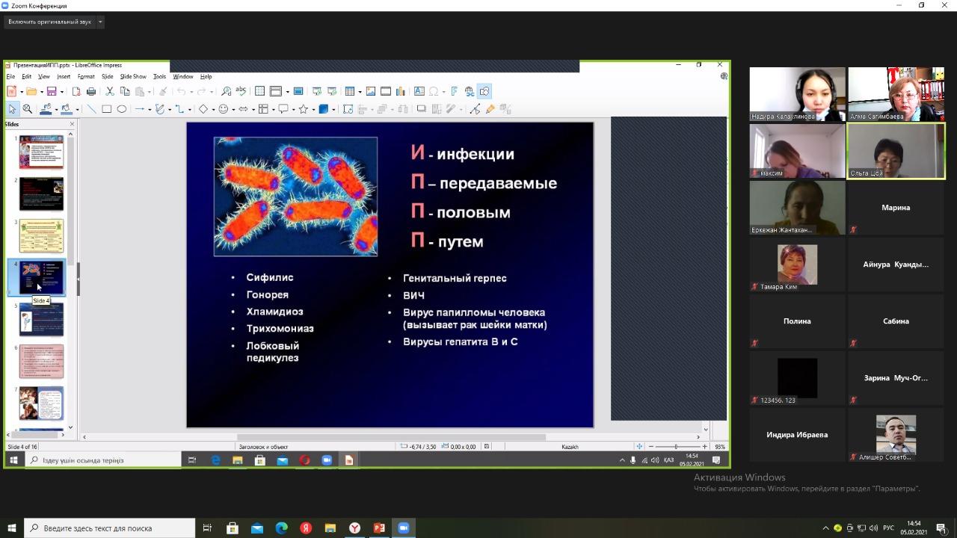Click the Insert Image icon

point(370,91)
